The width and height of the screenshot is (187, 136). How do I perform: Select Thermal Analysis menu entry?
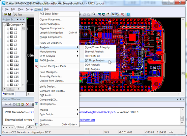98,52
